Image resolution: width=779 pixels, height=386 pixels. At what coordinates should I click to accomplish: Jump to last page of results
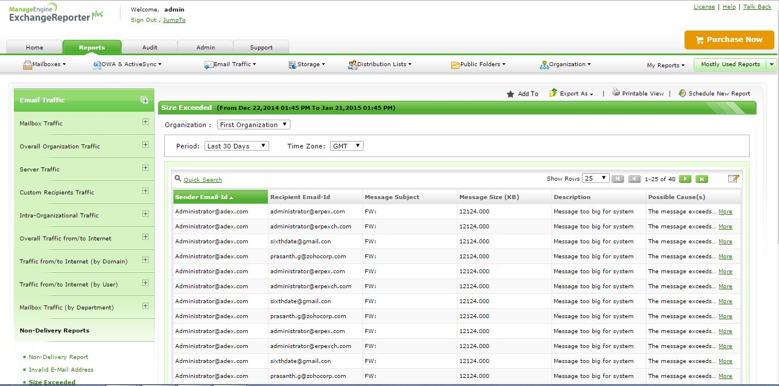tap(701, 179)
